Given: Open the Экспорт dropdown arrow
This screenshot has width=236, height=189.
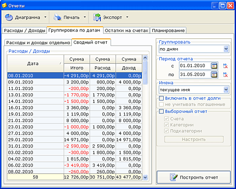Looking at the screenshot, I should [x=127, y=17].
